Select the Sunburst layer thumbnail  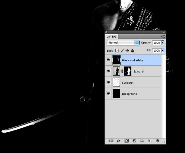click(x=116, y=82)
